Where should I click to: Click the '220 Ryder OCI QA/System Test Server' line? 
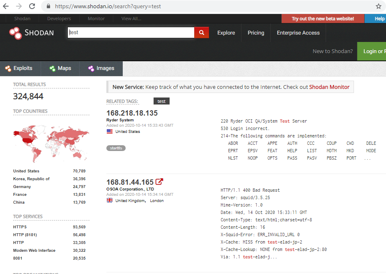[x=264, y=121]
